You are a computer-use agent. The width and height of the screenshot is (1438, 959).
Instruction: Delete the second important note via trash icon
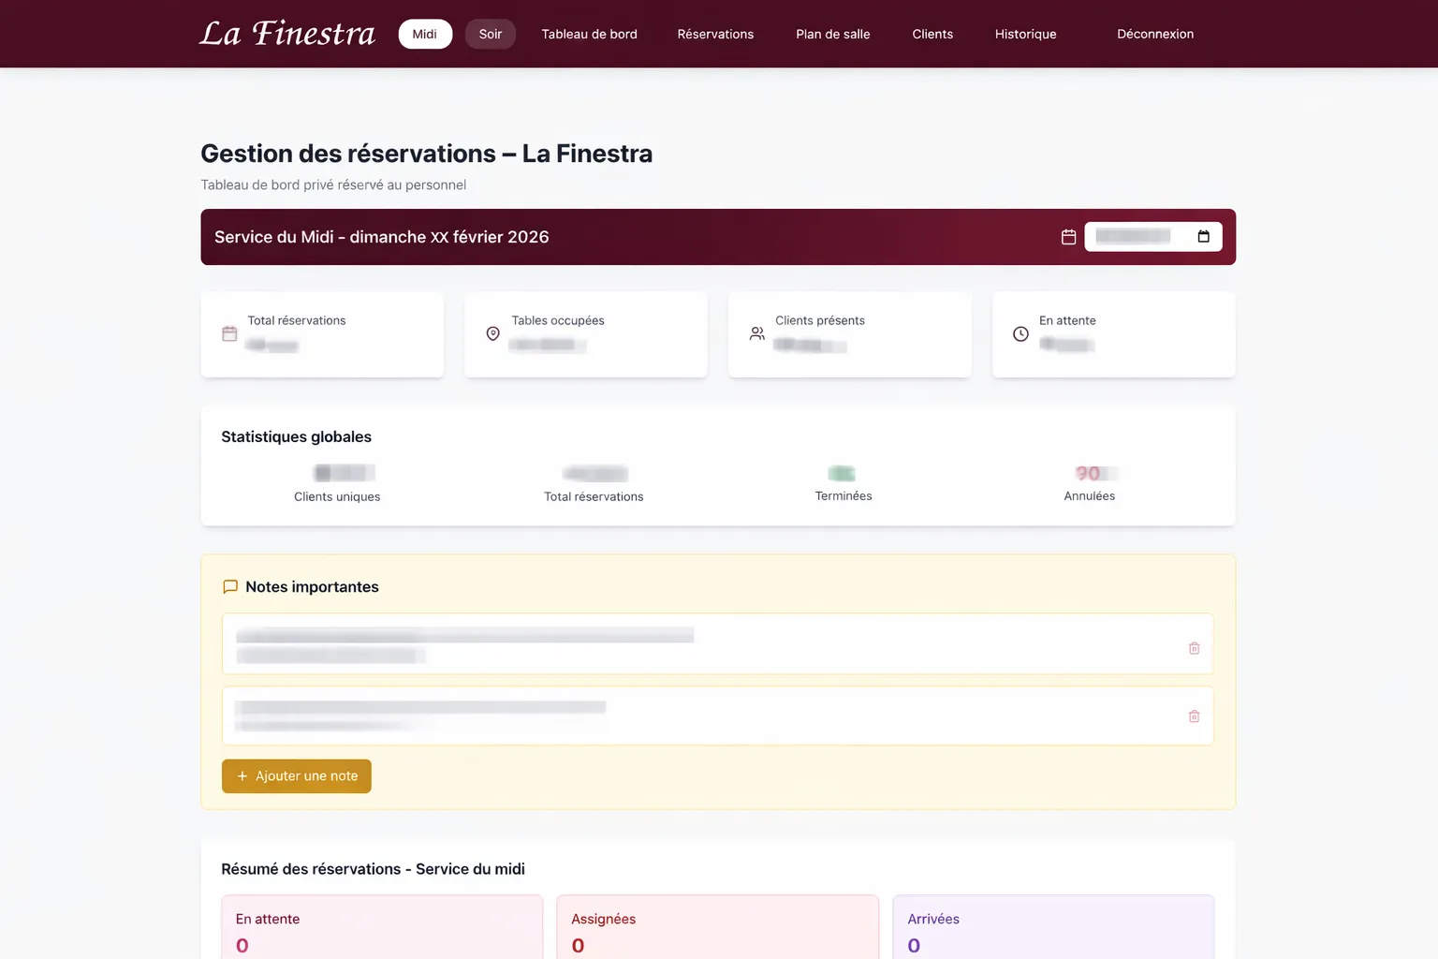[x=1194, y=716]
